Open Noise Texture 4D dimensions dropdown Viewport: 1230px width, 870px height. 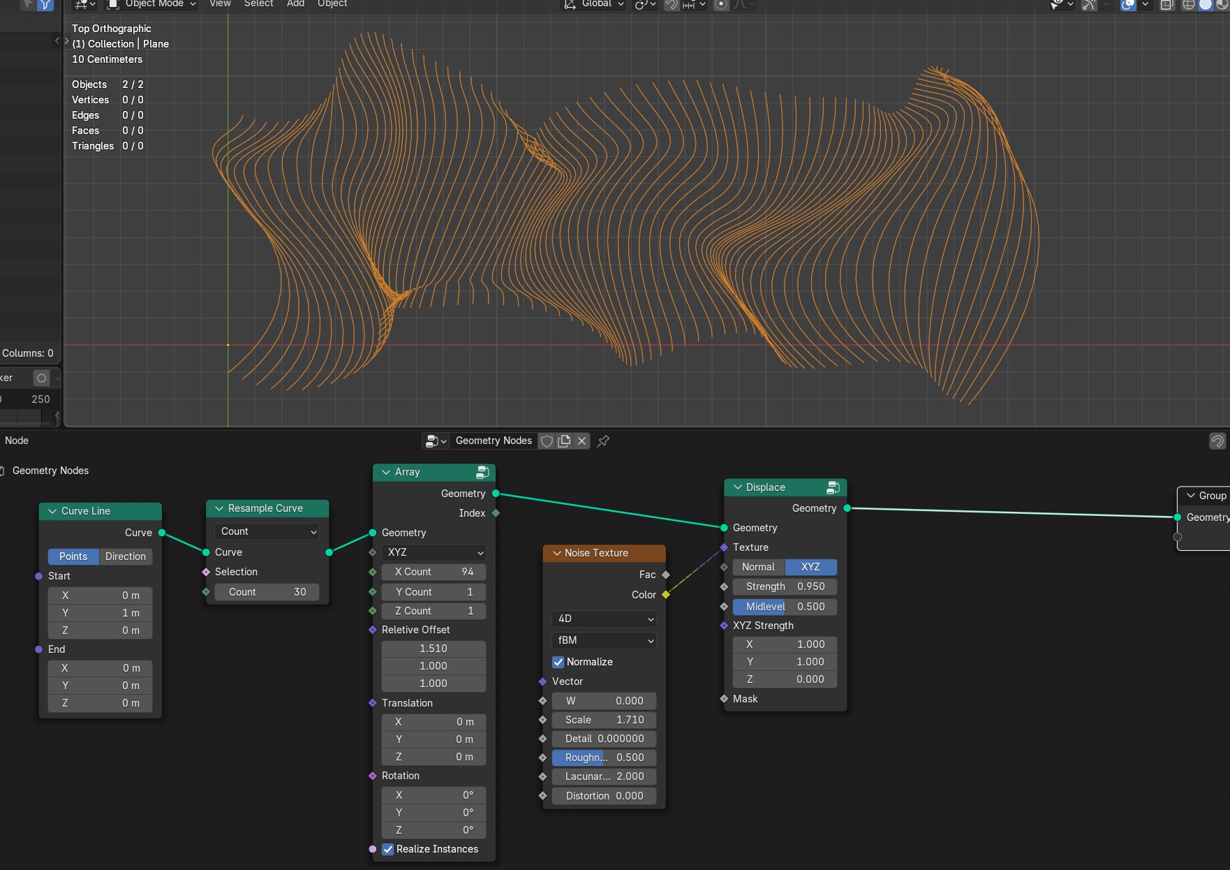[x=604, y=619]
